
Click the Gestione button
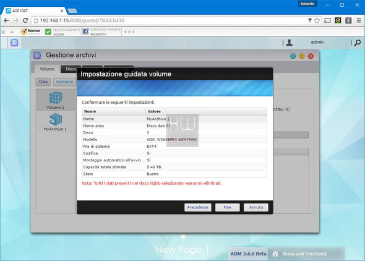[64, 82]
